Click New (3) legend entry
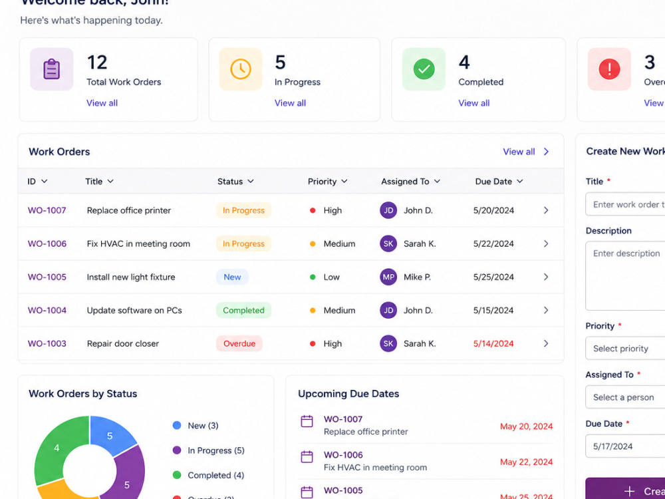This screenshot has width=665, height=499. coord(196,426)
